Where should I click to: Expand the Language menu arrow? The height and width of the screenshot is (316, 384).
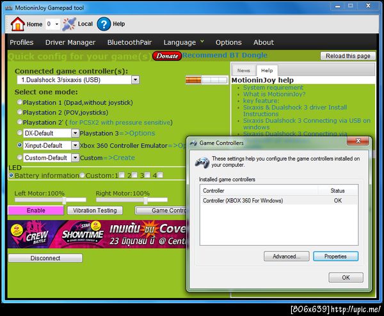(x=202, y=42)
